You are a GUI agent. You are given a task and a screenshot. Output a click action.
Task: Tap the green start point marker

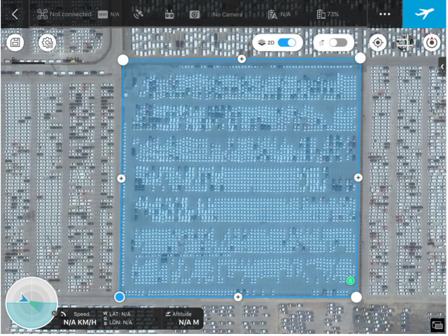tap(350, 281)
